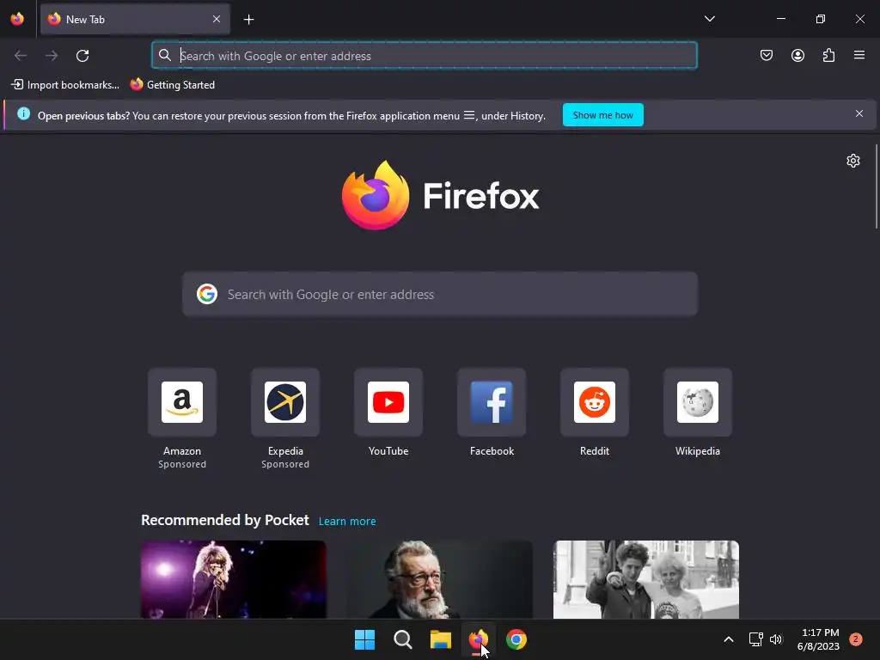880x660 pixels.
Task: Launch Chrome from the taskbar
Action: tap(516, 639)
